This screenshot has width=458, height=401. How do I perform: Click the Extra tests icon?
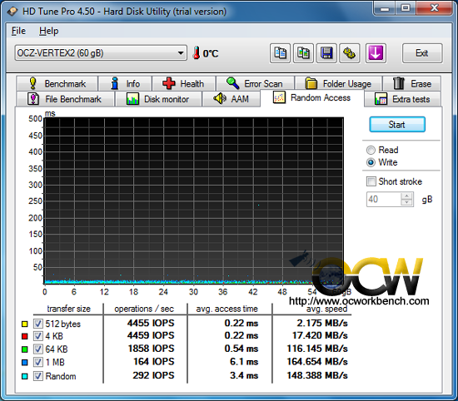pos(381,99)
